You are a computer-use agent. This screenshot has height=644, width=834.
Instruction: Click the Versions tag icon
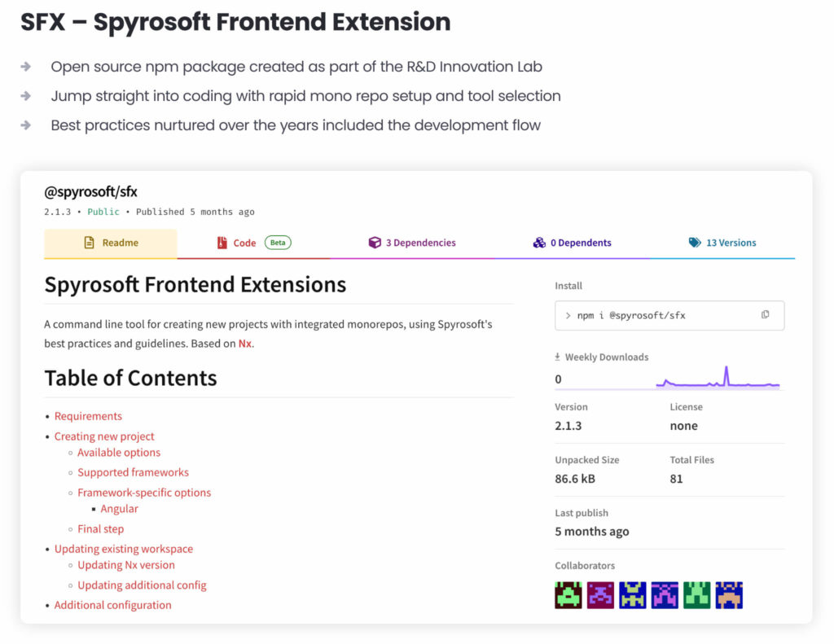click(695, 242)
